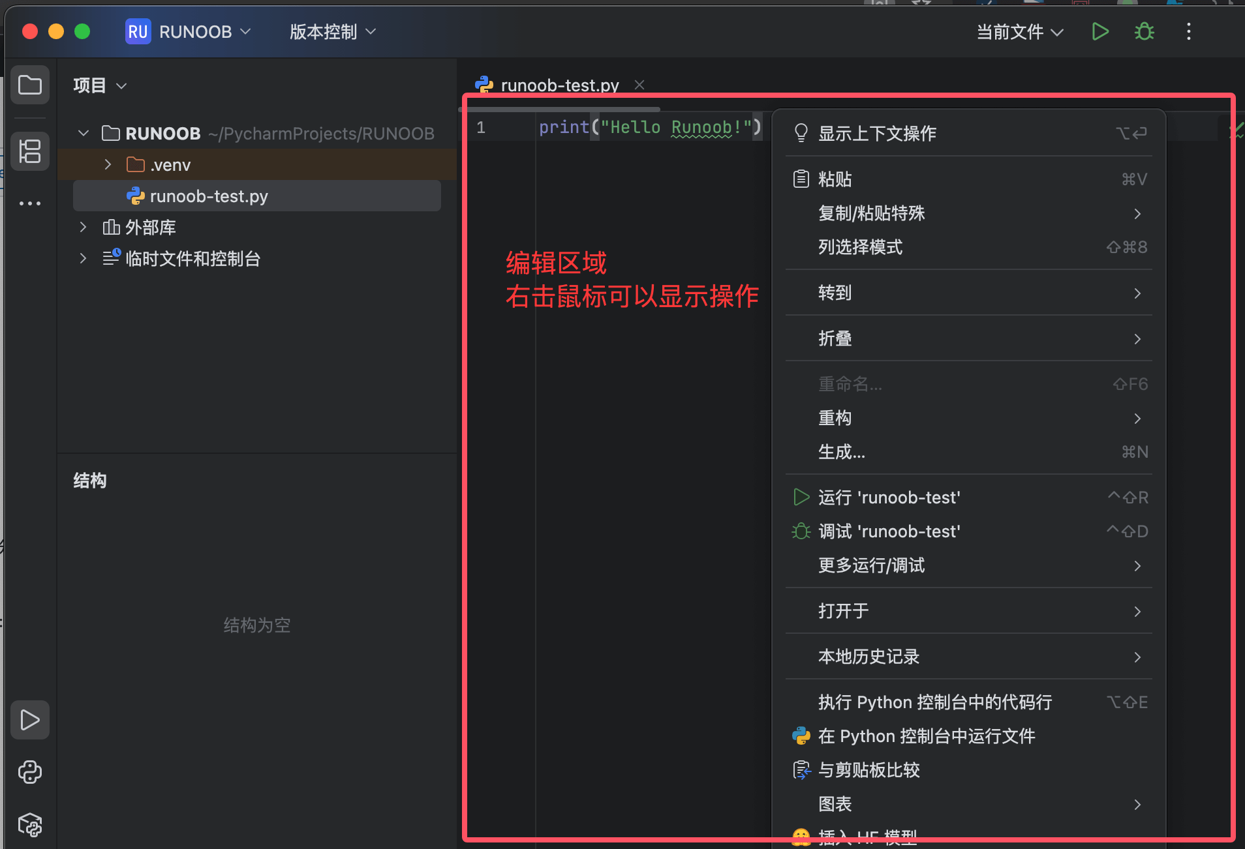Select runoob-test.py in project tree
1245x849 pixels.
point(209,196)
